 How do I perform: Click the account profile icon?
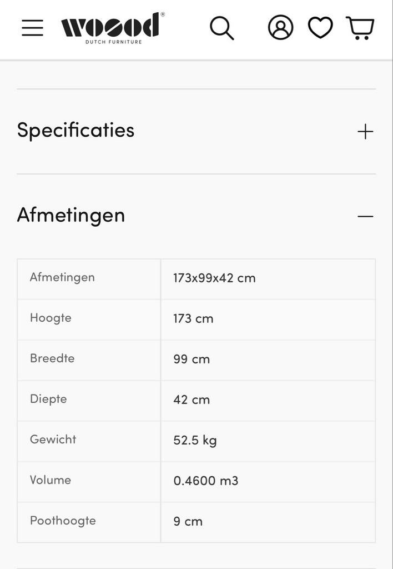click(281, 27)
